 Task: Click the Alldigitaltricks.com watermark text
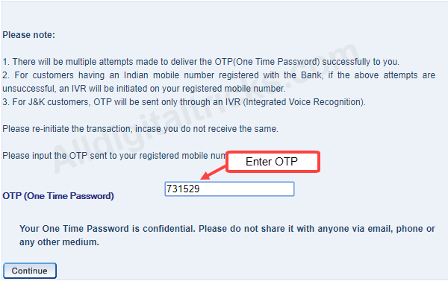(x=206, y=108)
